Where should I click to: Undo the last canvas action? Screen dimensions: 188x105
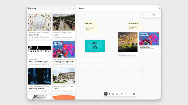(x=125, y=94)
